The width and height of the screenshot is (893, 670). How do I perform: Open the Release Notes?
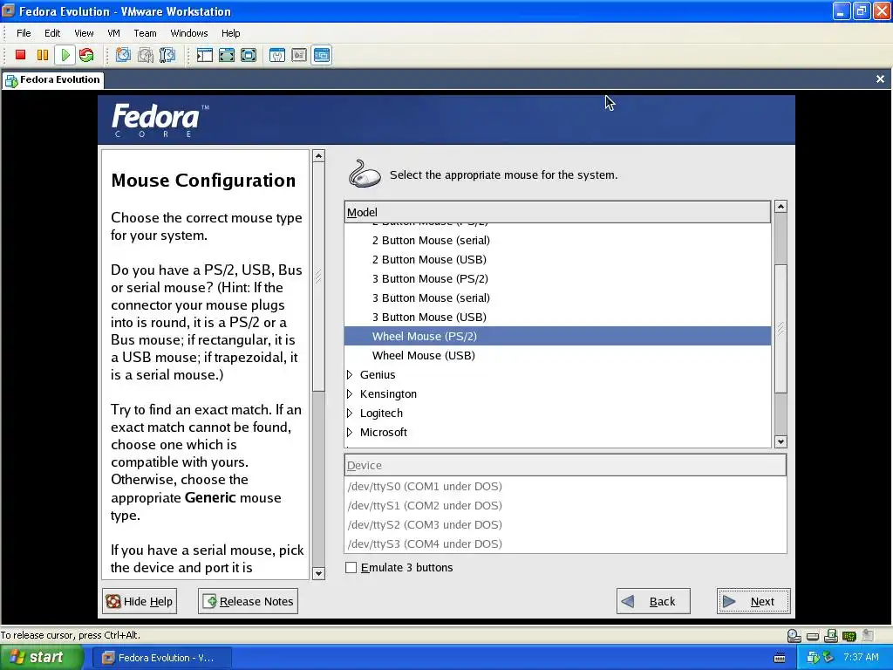[248, 601]
